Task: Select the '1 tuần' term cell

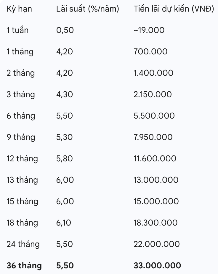Action: point(17,30)
